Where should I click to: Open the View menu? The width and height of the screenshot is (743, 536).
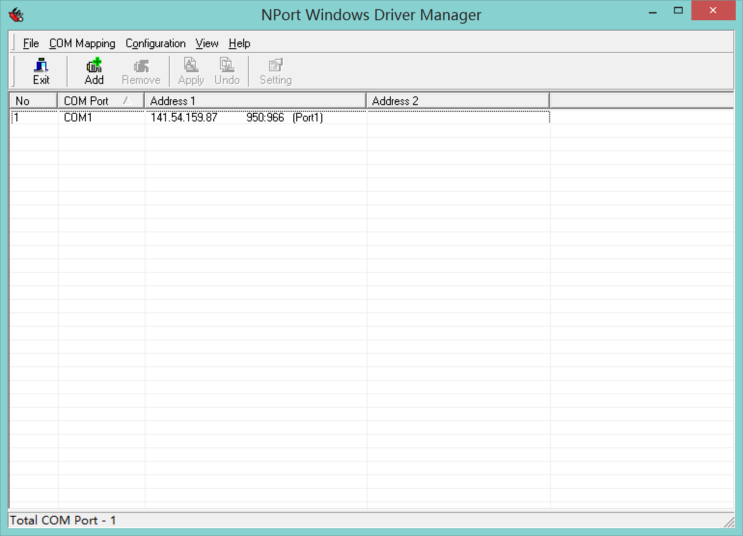tap(207, 43)
